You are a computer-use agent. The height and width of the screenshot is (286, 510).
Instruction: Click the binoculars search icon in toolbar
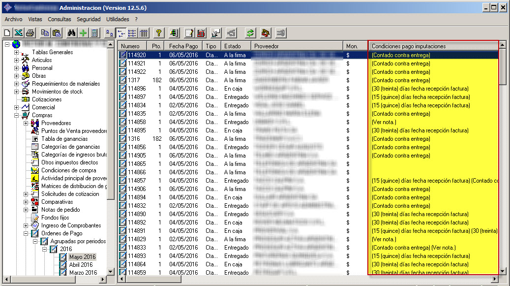coord(71,33)
